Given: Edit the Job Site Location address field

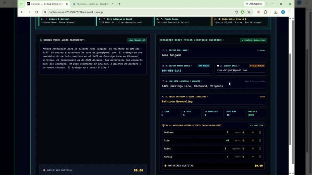Looking at the screenshot, I should point(213,86).
